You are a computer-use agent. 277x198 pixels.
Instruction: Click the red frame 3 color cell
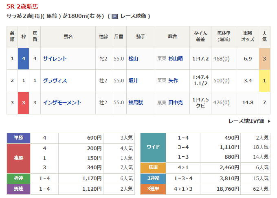[24, 103]
